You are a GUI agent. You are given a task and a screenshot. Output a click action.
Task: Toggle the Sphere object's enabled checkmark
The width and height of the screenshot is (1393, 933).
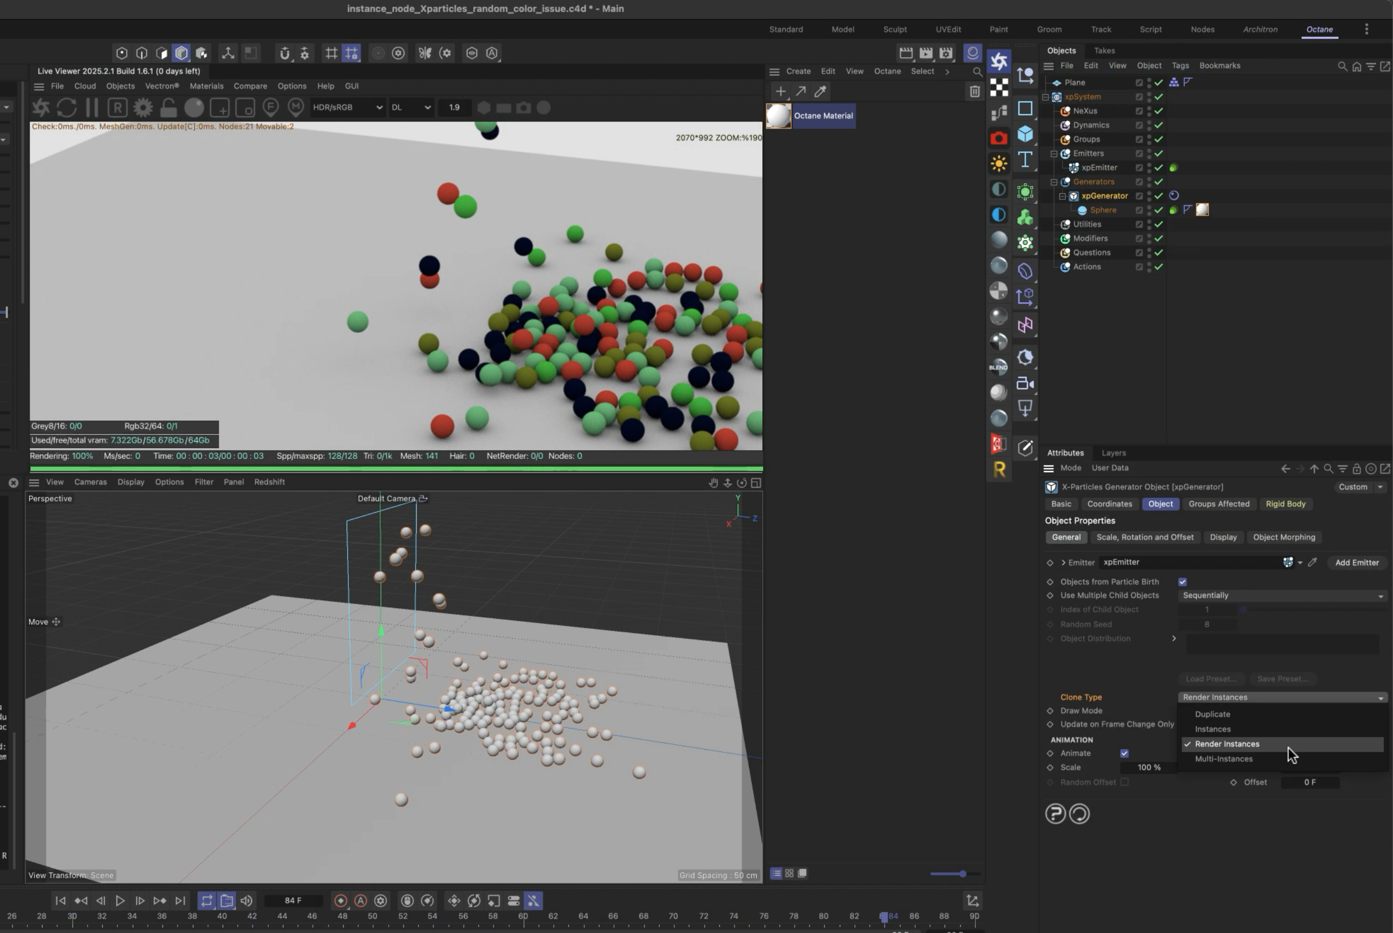coord(1159,210)
